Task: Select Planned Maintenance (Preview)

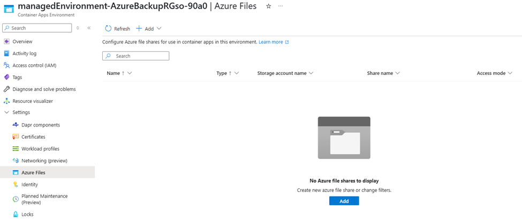Action: [x=44, y=199]
